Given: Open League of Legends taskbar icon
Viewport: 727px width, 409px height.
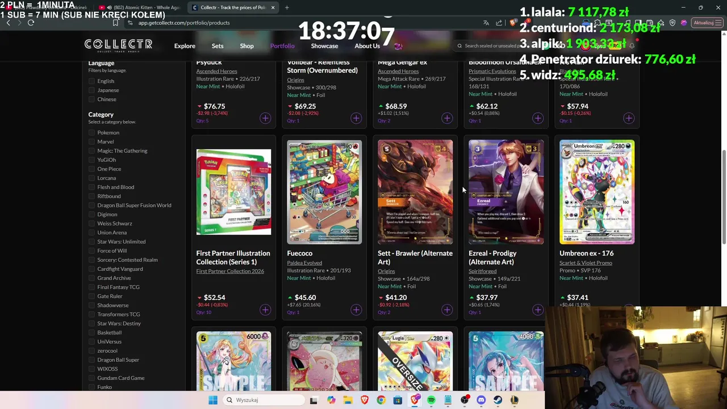Looking at the screenshot, I should coord(515,400).
